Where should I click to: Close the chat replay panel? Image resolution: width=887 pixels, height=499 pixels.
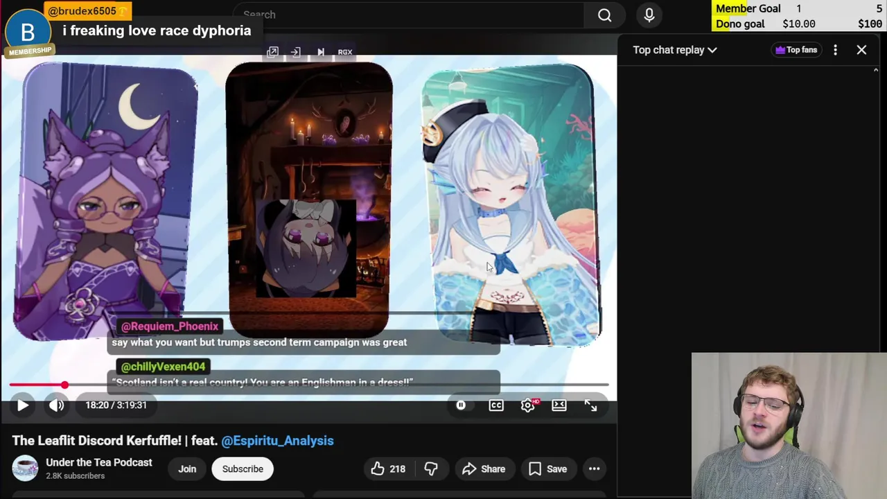(861, 50)
